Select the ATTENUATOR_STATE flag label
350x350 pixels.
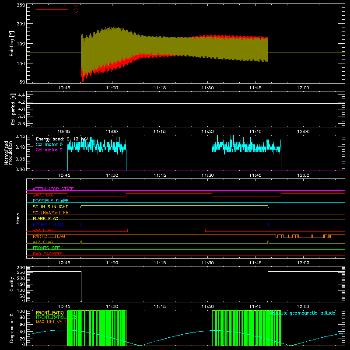click(53, 189)
